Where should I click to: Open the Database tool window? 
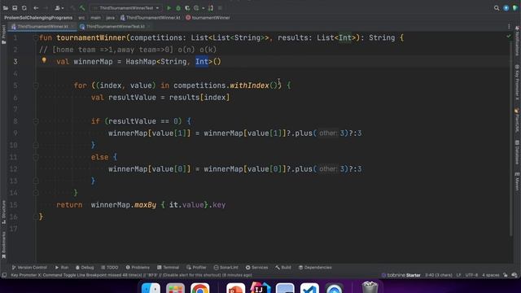pyautogui.click(x=518, y=152)
